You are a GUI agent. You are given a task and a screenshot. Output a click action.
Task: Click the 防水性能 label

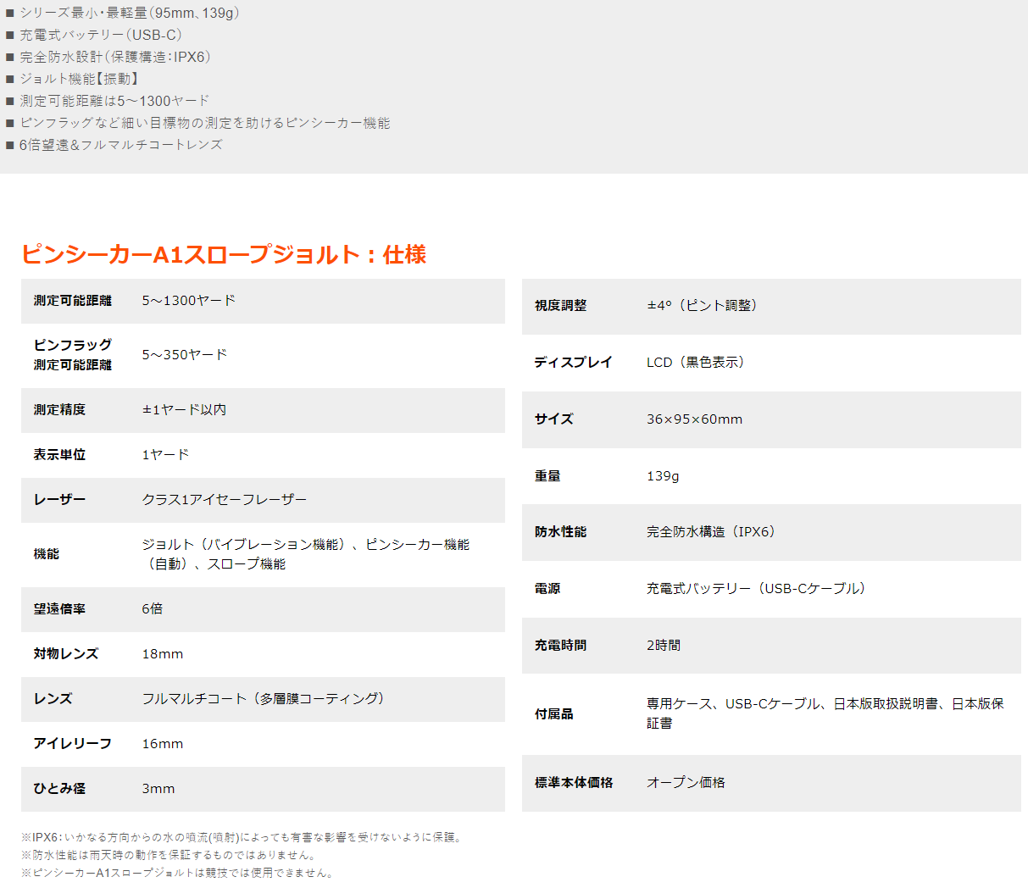[560, 532]
